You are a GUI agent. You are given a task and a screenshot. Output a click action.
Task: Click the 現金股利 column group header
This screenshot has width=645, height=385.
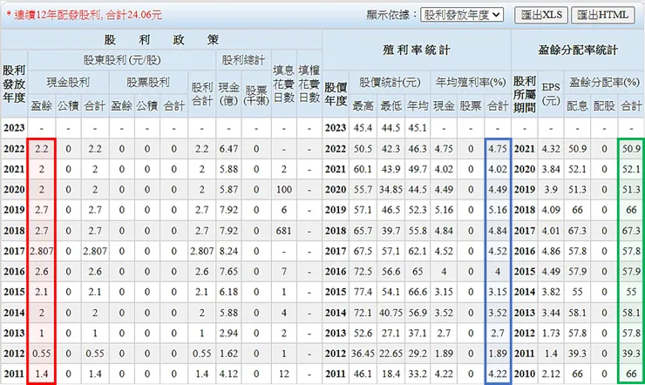[68, 82]
